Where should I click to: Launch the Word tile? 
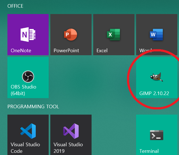(157, 35)
